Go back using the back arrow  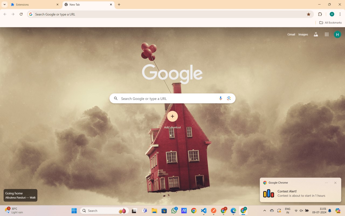tap(5, 14)
